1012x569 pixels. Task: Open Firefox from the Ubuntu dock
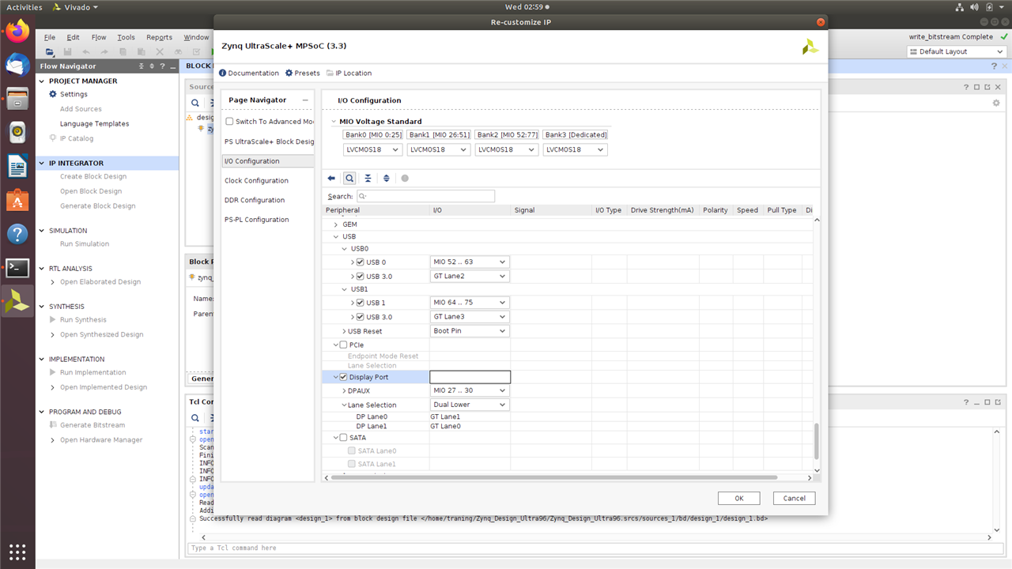17,32
